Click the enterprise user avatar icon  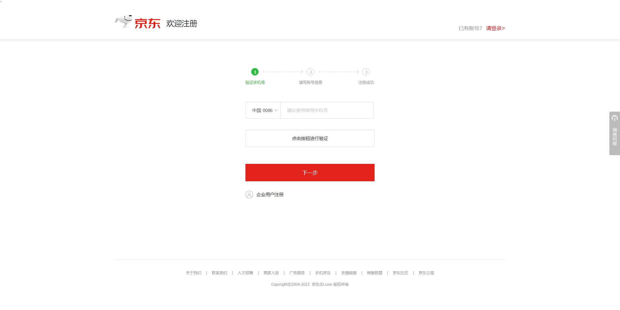(249, 195)
